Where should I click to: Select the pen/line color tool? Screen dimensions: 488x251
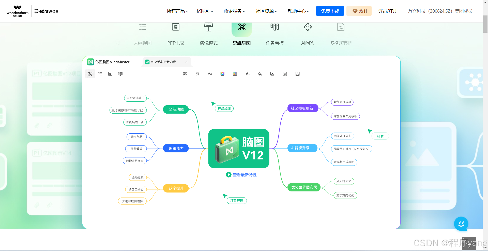[248, 74]
